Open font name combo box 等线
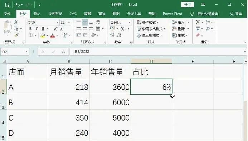This screenshot has width=248, height=141. point(43,23)
